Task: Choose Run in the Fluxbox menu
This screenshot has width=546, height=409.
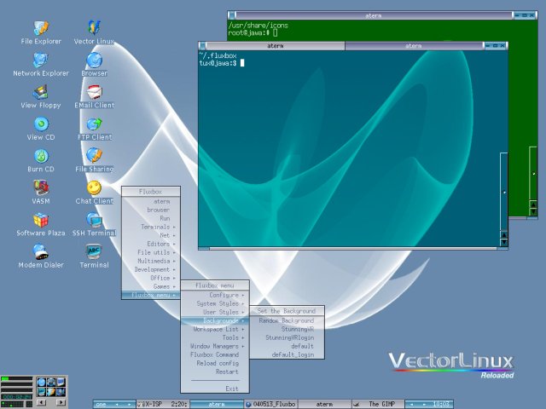Action: (151, 218)
